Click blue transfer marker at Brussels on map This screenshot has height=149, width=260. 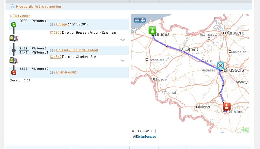click(x=220, y=65)
